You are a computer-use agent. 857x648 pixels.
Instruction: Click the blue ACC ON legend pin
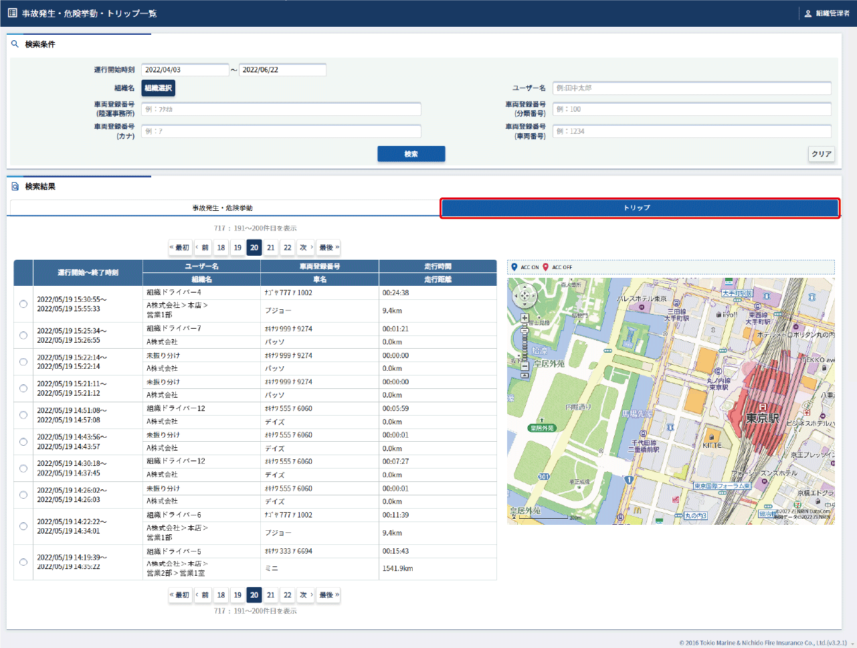click(514, 267)
